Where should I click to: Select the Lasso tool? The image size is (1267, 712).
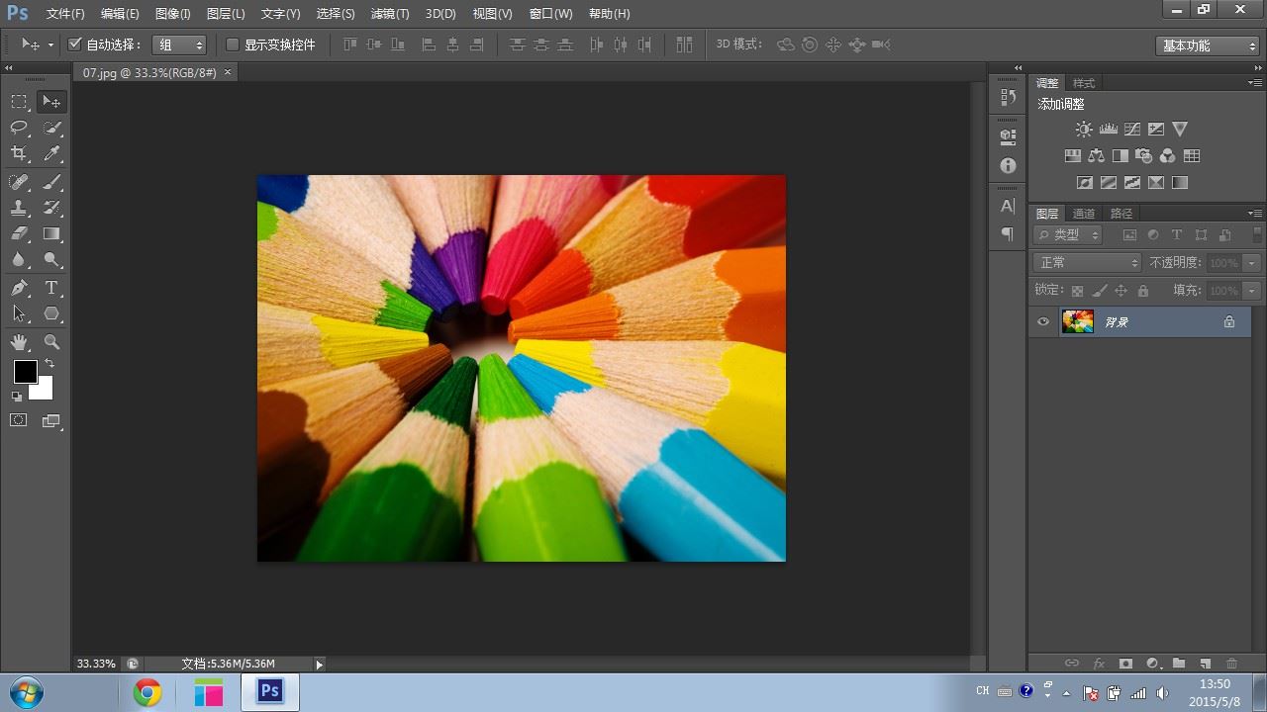pos(19,128)
